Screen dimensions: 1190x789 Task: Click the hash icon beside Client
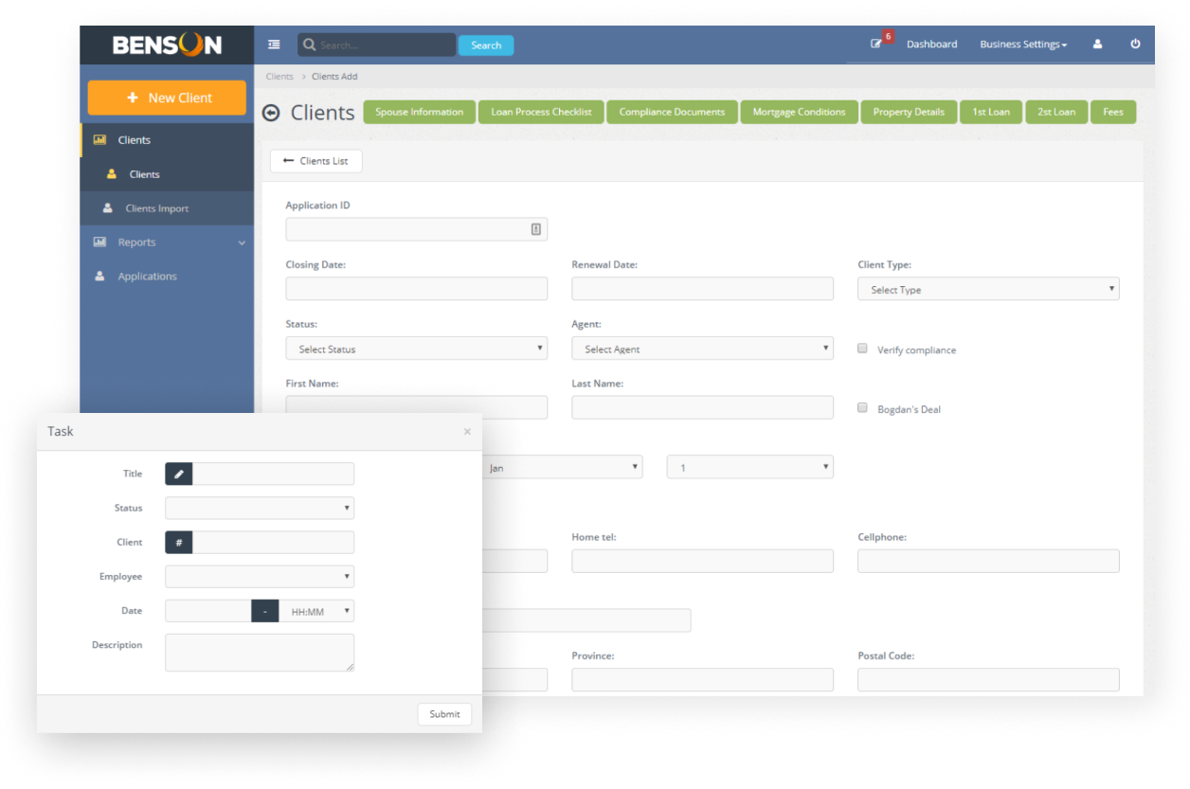coord(179,543)
